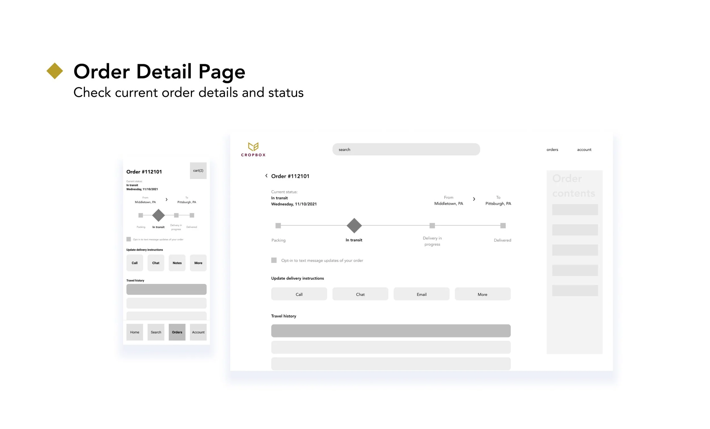Open the Account tab in the mobile nav
This screenshot has width=710, height=429.
tap(198, 332)
